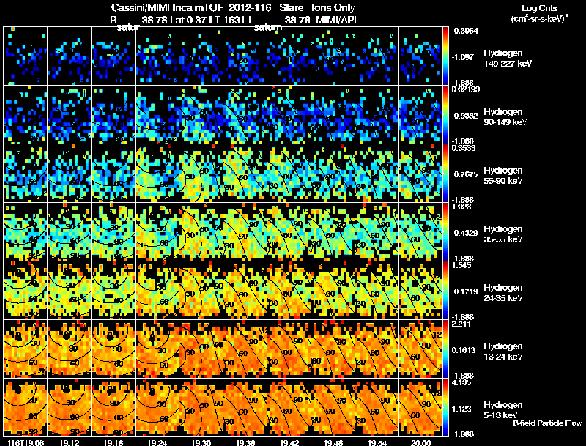
Task: Click the Hydrogen 55-90 keV label
Action: tap(503, 176)
